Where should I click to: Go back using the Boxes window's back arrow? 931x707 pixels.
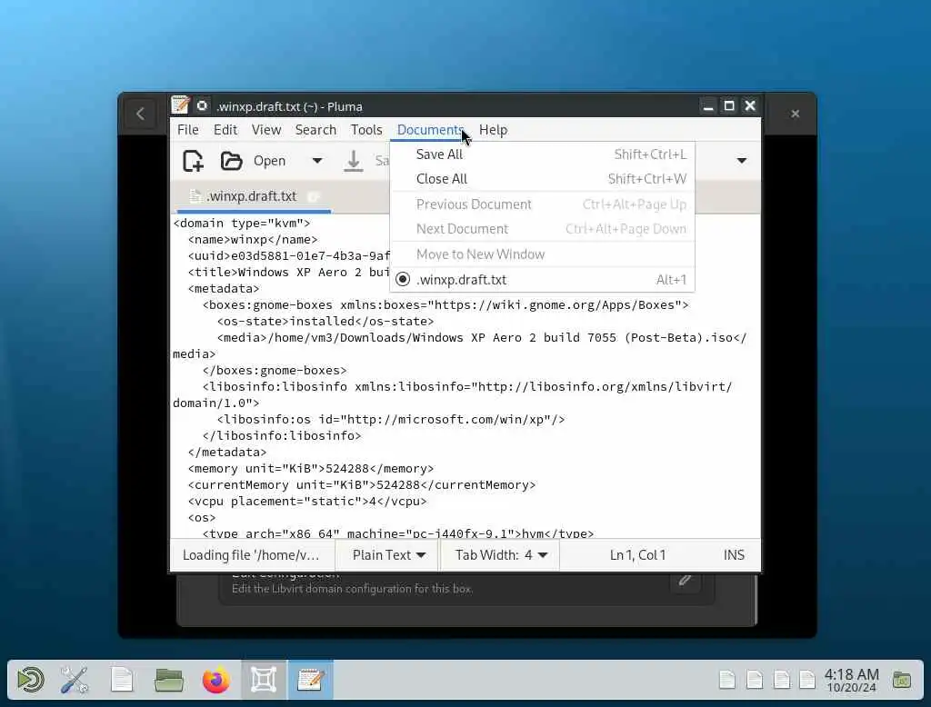pos(140,114)
